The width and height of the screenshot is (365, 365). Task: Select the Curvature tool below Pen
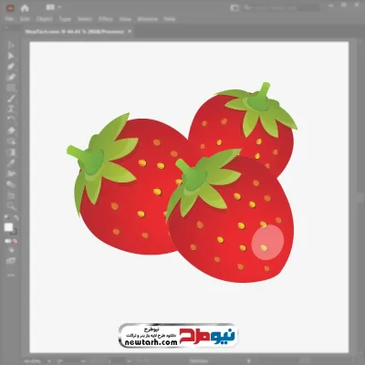[x=11, y=78]
